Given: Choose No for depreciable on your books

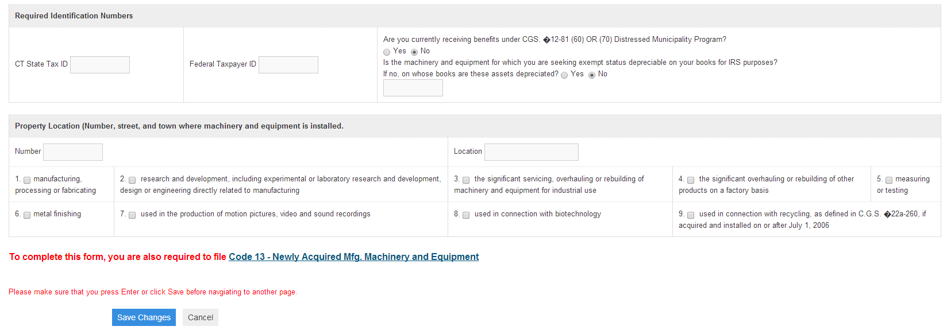Looking at the screenshot, I should coord(592,75).
